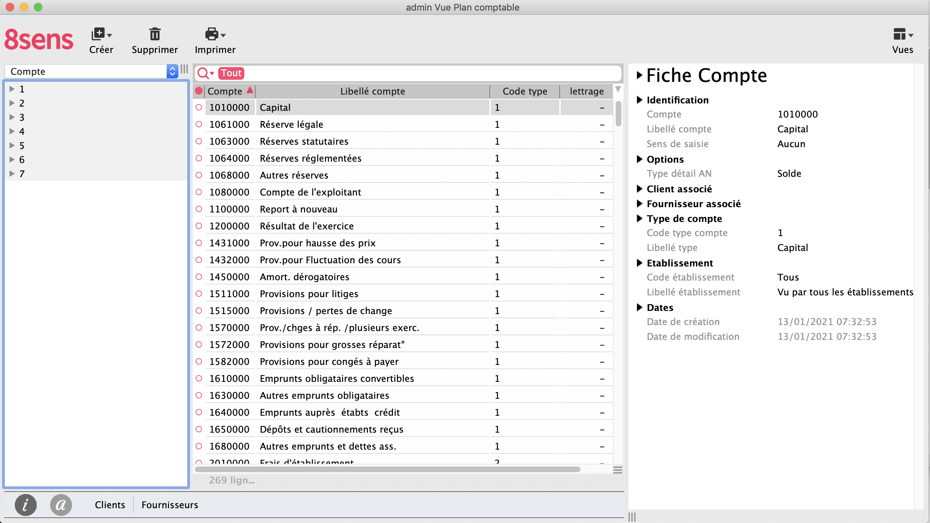
Task: Click the Code établissement value Tous
Action: tap(788, 277)
